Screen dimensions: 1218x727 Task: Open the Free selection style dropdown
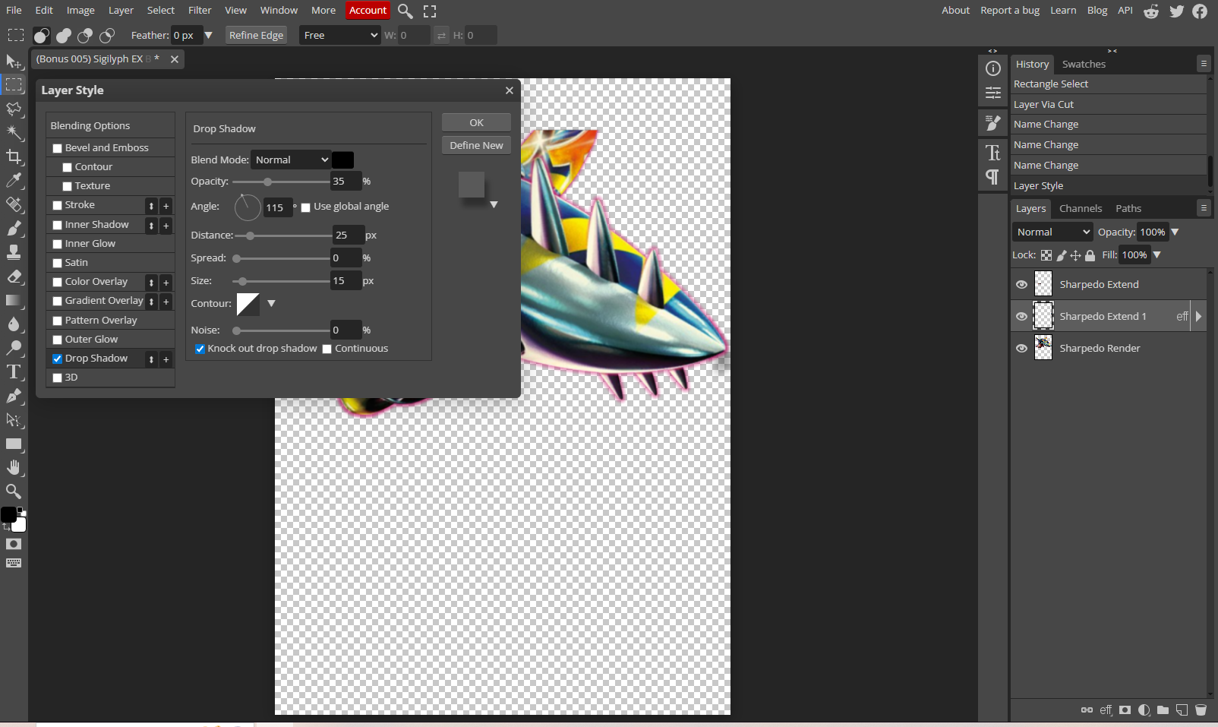tap(339, 35)
